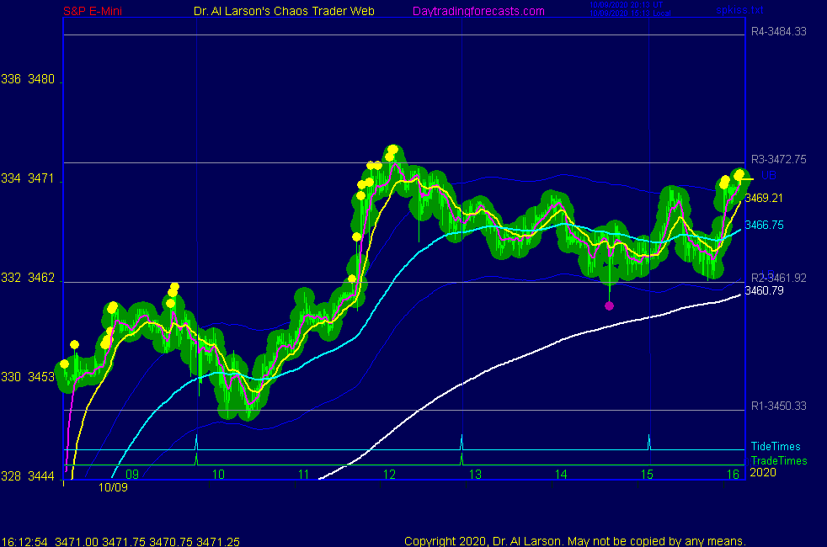Select the "R3-3472.75" resistance label
Viewport: 827px width, 547px height.
click(x=778, y=159)
